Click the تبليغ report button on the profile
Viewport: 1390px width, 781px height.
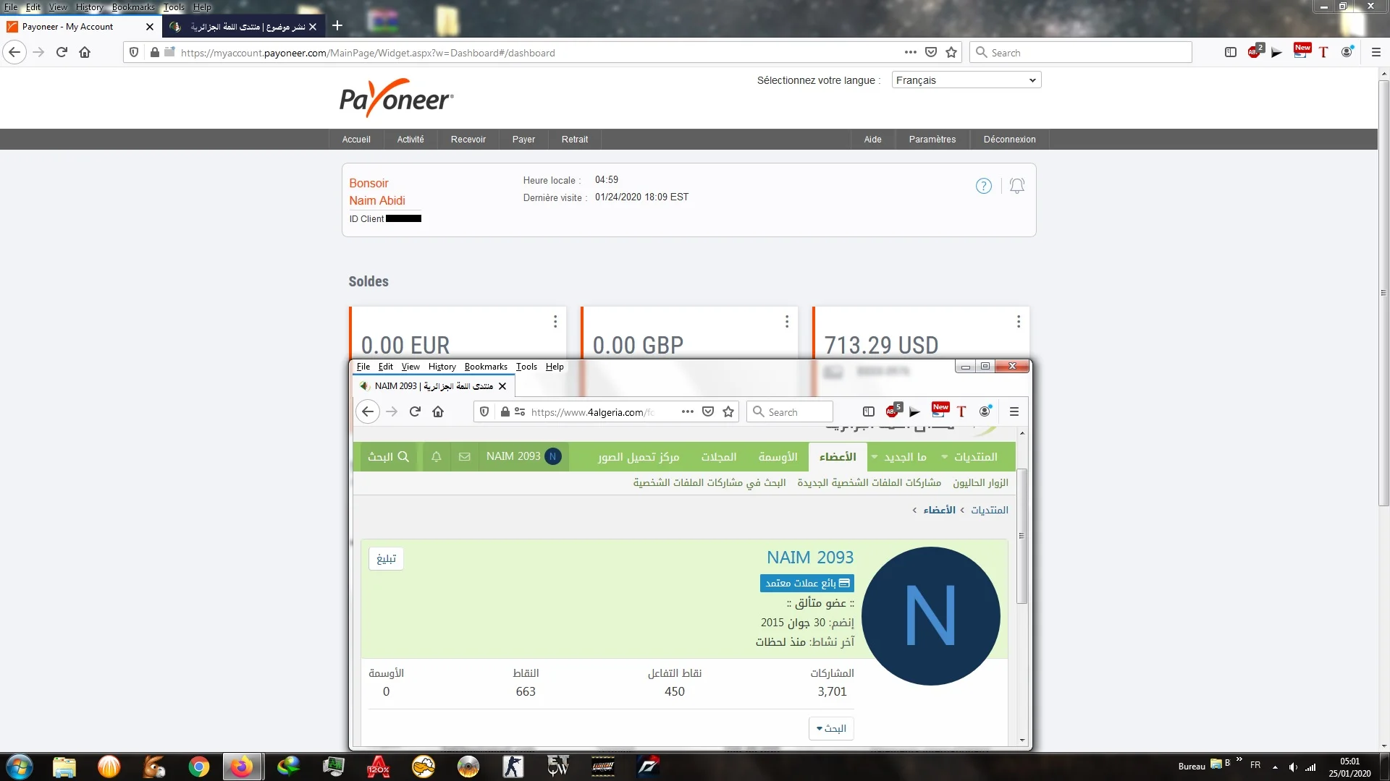click(x=387, y=559)
